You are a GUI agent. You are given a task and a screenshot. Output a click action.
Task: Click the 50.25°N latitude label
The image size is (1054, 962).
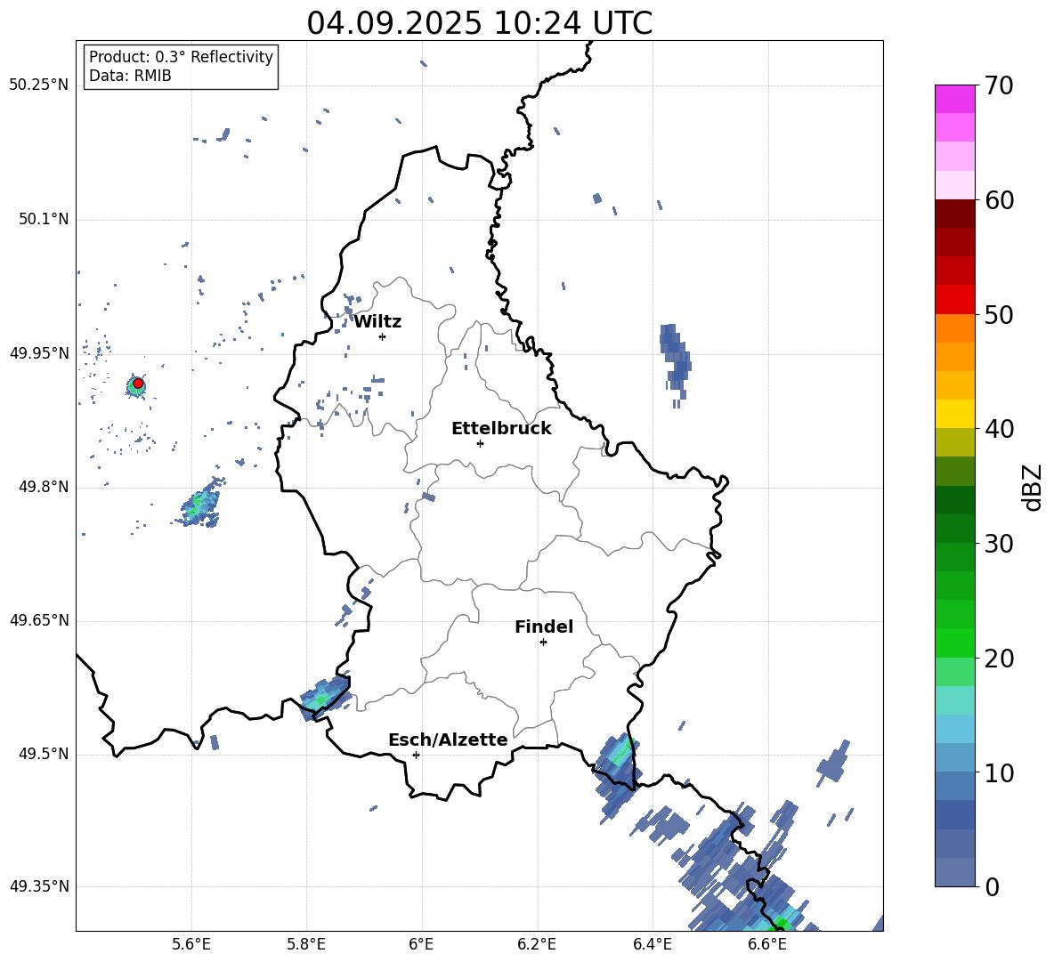point(39,85)
